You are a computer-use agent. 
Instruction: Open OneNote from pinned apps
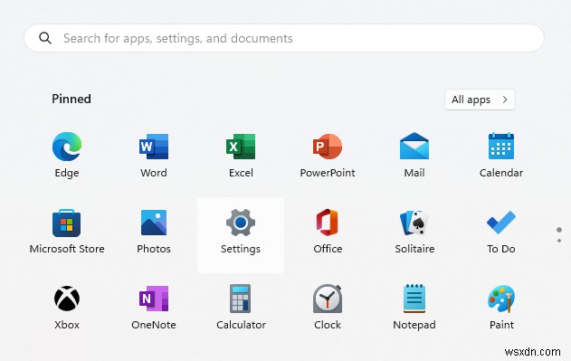[x=154, y=299]
